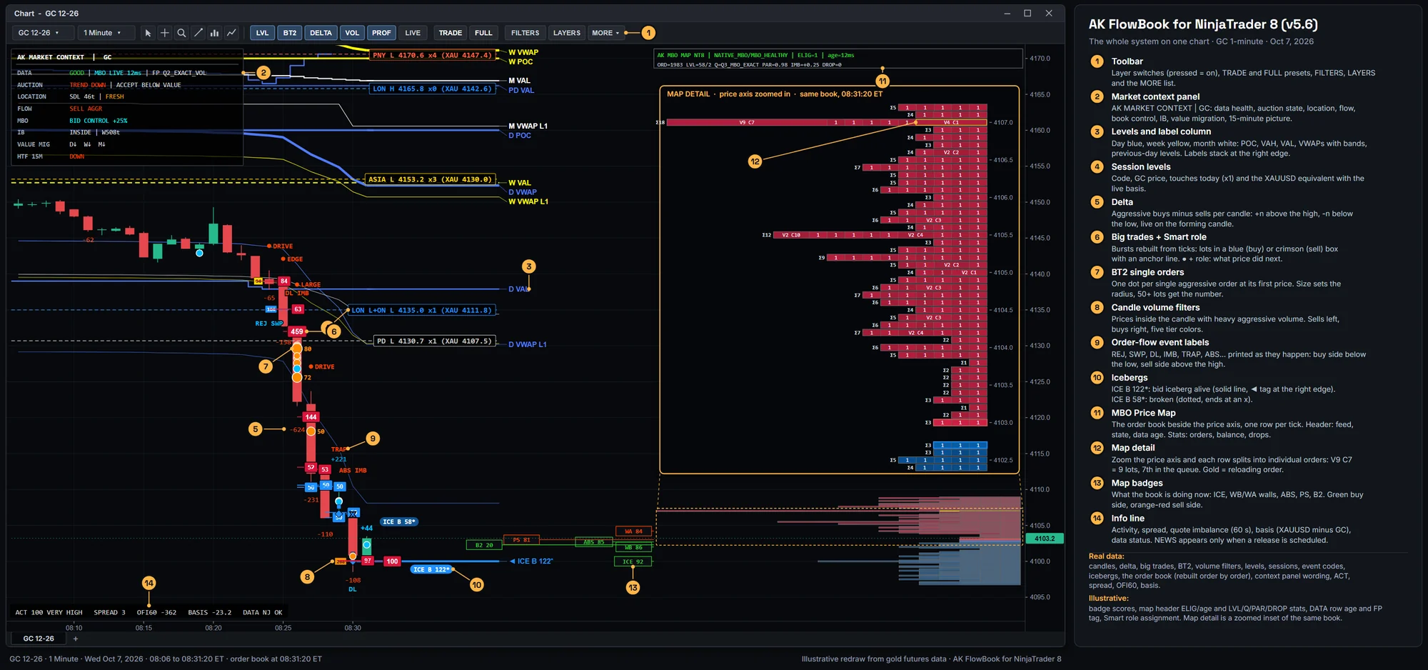
Task: Toggle the DELTA layer switch
Action: 321,33
